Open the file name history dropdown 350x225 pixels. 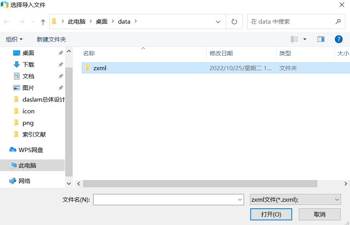pos(240,199)
